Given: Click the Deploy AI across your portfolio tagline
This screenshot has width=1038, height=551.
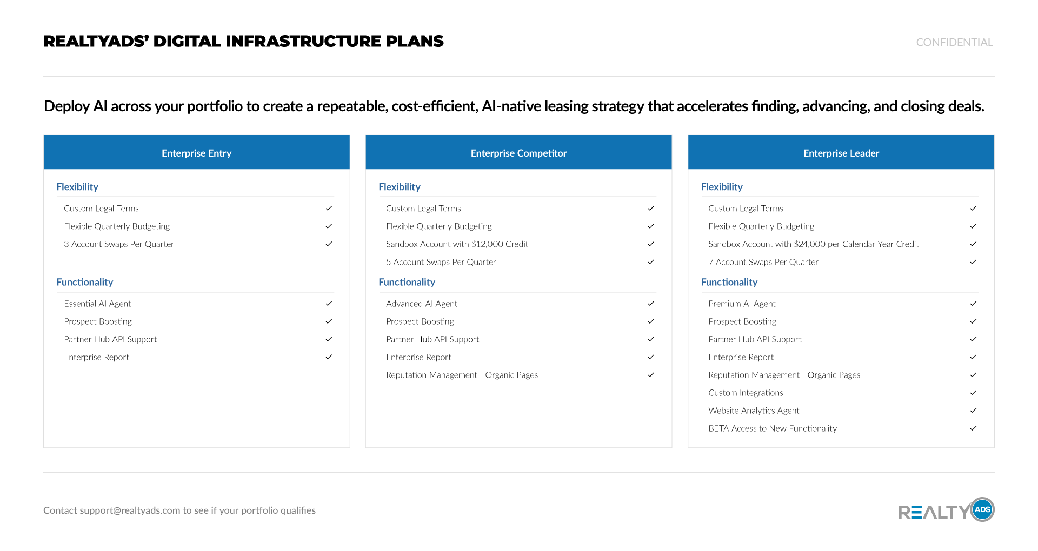Looking at the screenshot, I should 514,106.
